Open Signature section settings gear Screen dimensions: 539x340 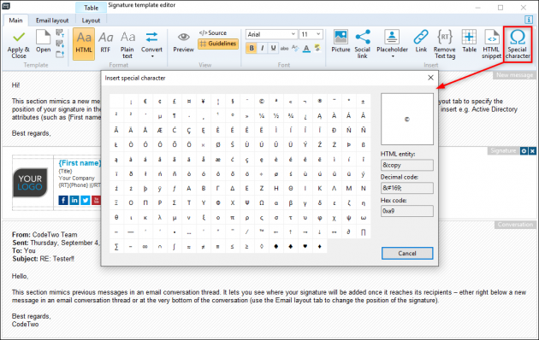524,150
